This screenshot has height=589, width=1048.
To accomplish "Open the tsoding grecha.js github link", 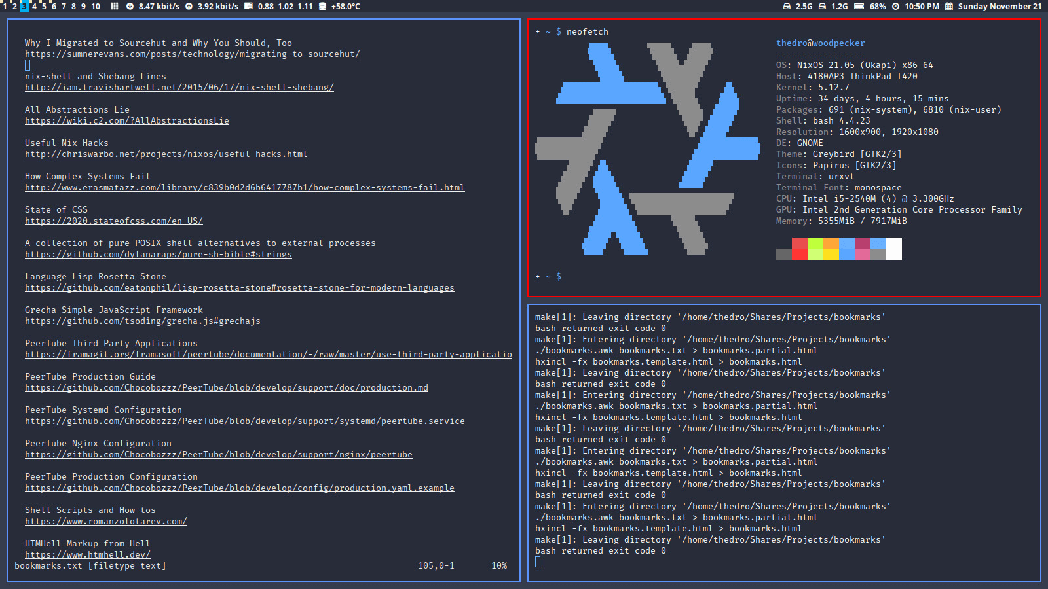I will click(x=143, y=321).
